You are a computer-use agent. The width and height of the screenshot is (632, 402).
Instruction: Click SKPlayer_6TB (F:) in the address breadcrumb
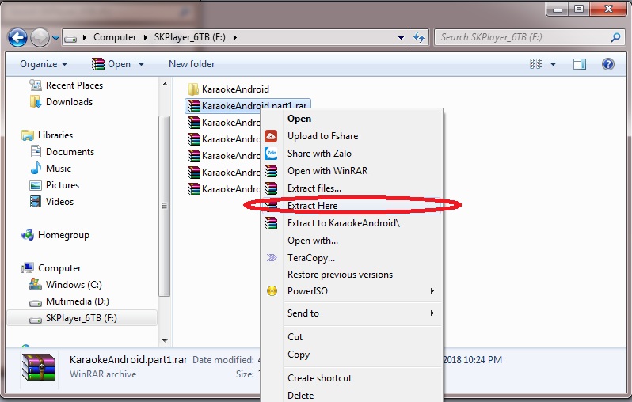click(190, 37)
